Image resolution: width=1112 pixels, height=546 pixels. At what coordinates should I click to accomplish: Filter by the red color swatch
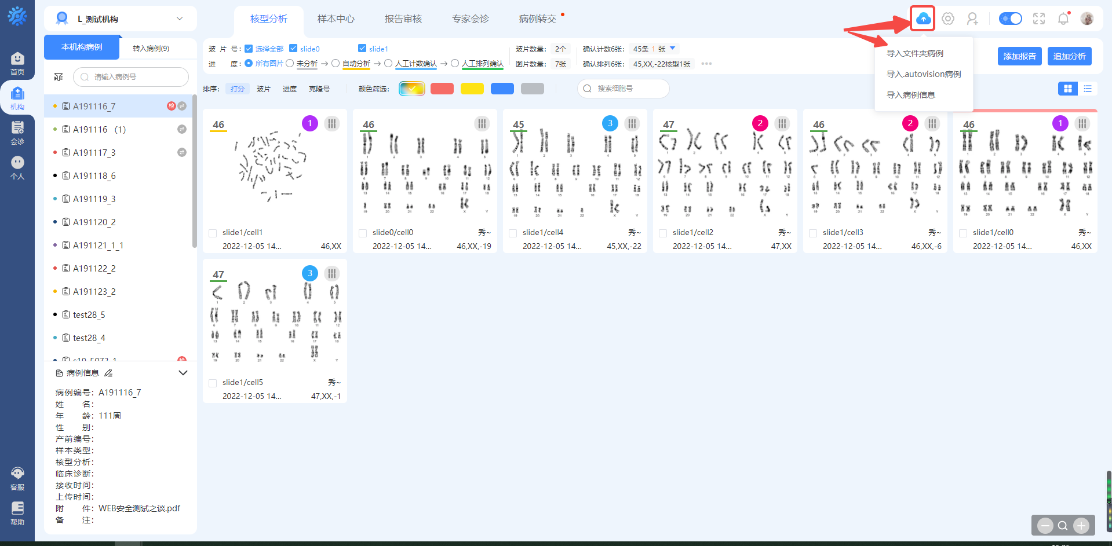[442, 89]
